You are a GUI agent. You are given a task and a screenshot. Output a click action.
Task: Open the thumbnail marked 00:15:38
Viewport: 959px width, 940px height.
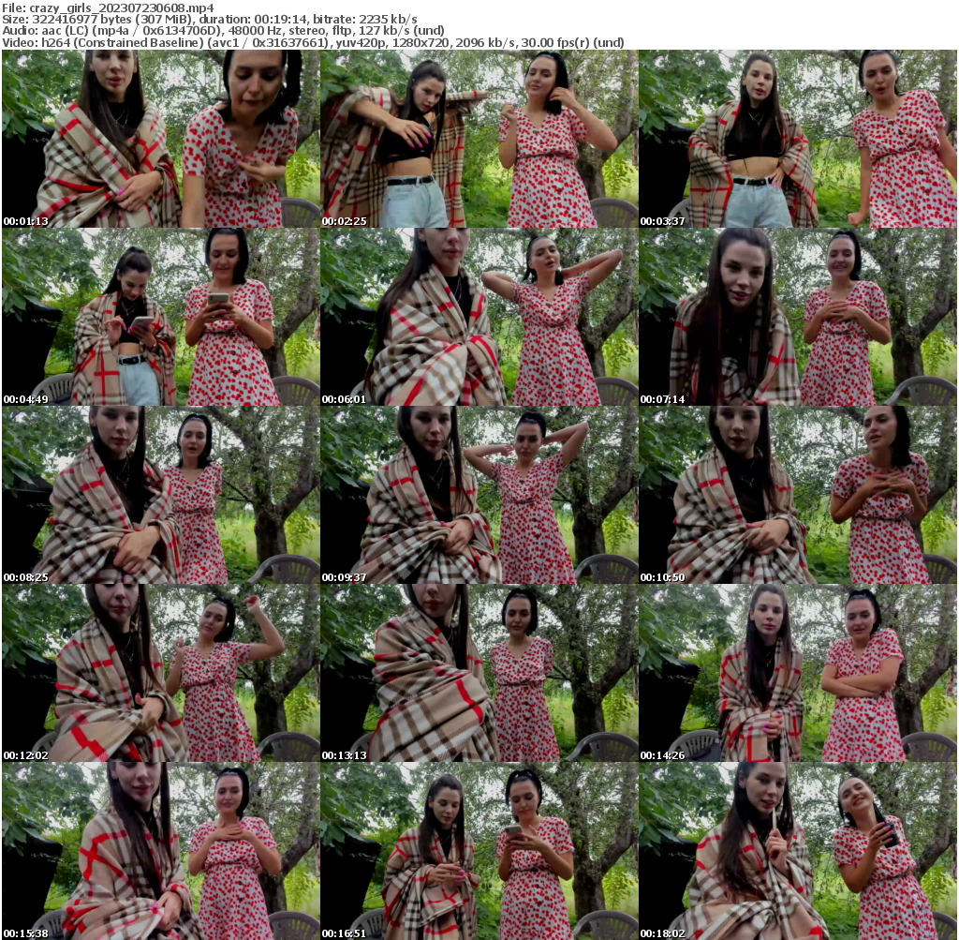tap(161, 850)
